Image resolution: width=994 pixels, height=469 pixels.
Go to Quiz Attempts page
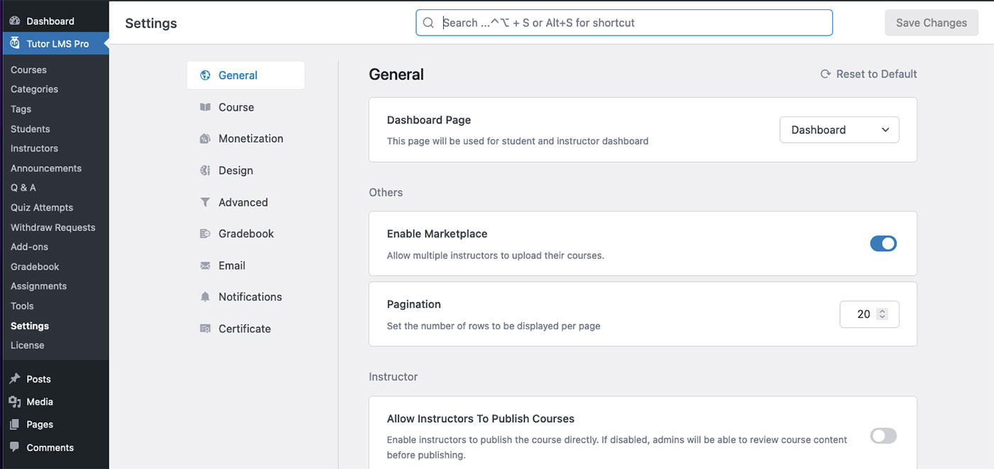point(42,207)
